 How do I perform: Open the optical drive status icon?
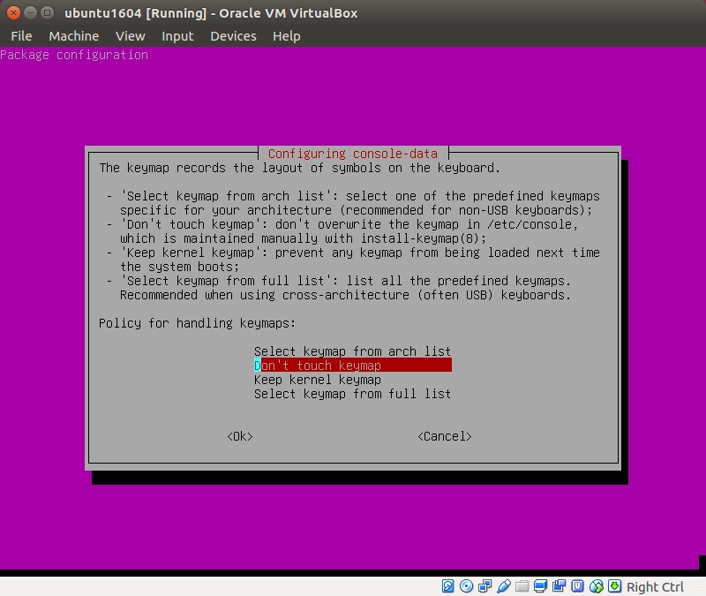[467, 586]
